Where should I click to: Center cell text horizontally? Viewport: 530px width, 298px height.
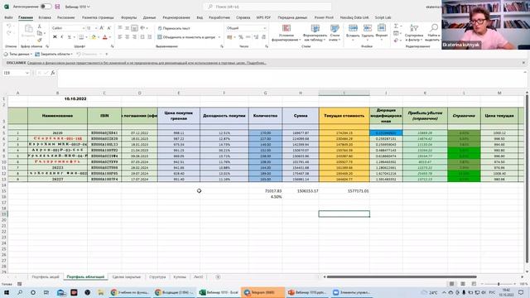point(128,36)
